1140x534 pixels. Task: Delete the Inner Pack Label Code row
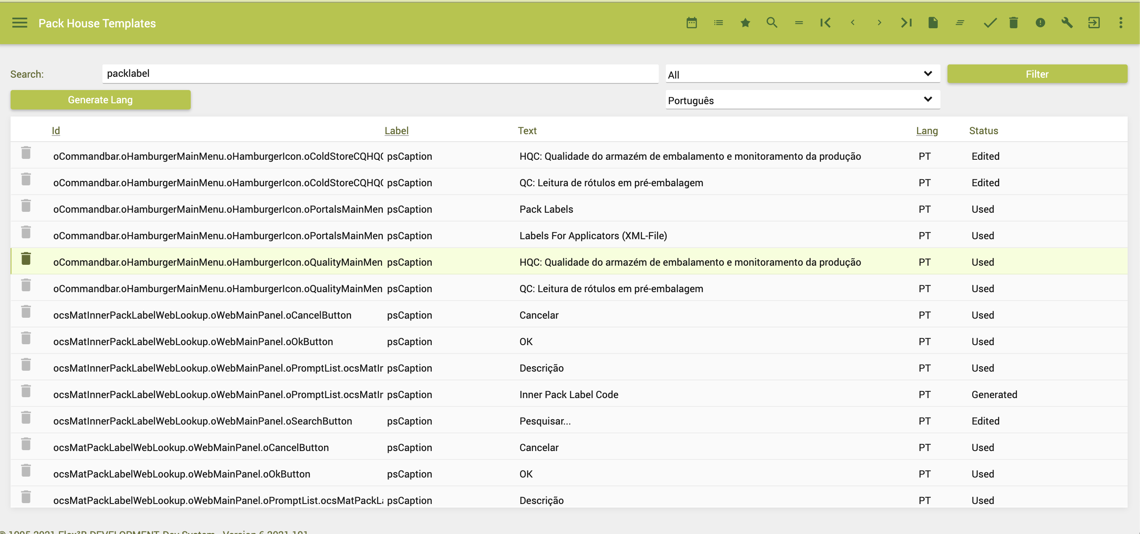pos(26,391)
